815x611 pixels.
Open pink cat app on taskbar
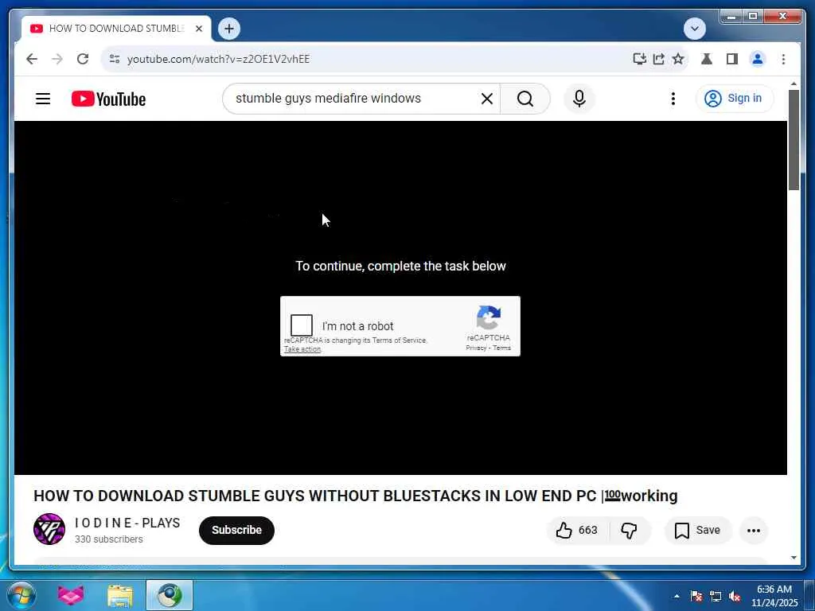pyautogui.click(x=71, y=595)
